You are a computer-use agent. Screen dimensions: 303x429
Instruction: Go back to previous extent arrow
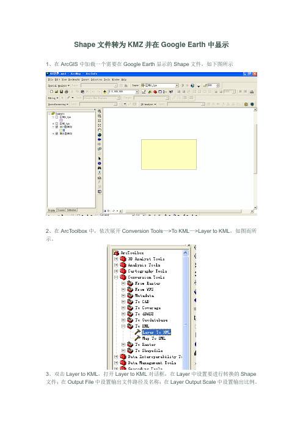tap(100, 139)
